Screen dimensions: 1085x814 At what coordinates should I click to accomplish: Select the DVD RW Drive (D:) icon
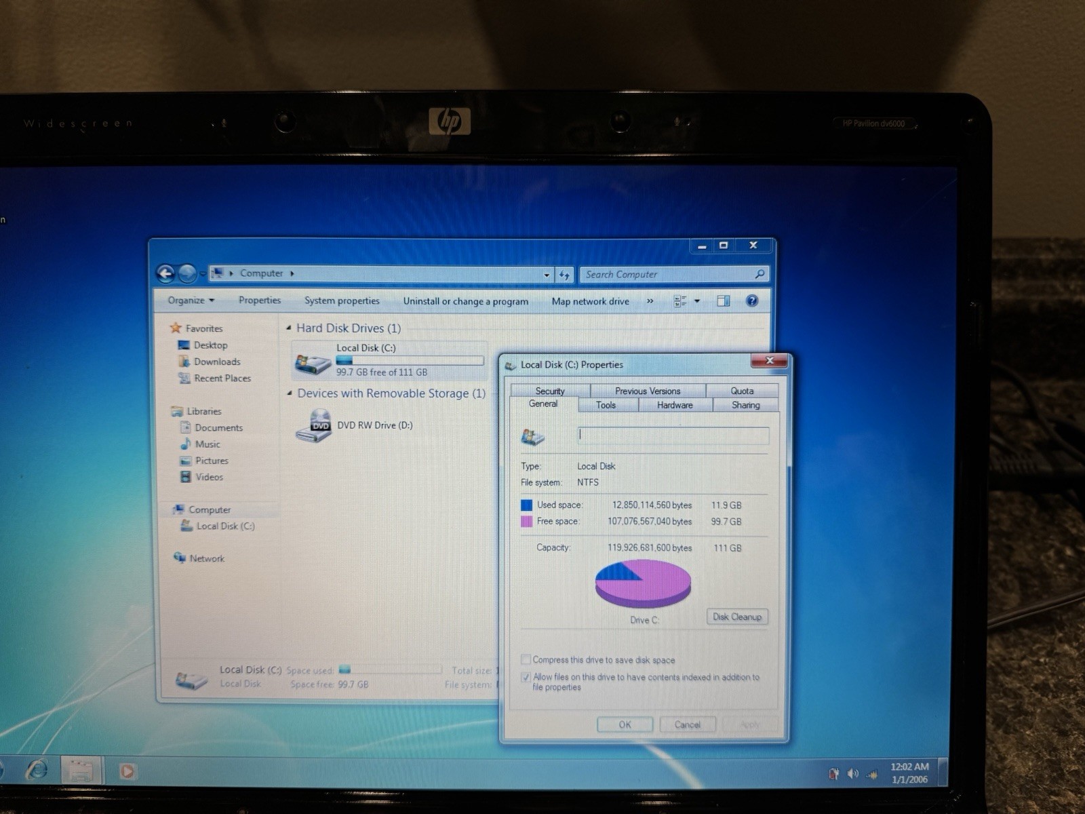pos(314,426)
